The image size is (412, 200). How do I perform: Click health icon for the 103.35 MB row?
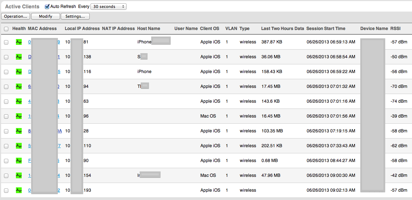click(19, 131)
